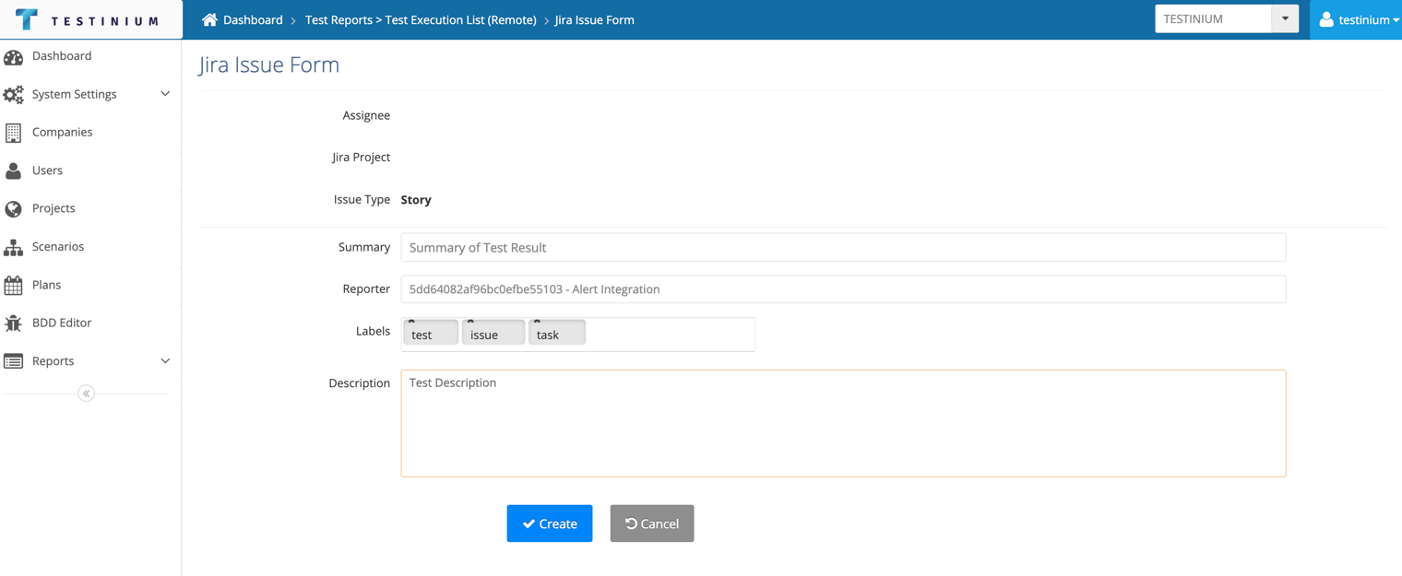Click the 'Description' field label
The height and width of the screenshot is (576, 1402).
pyautogui.click(x=359, y=383)
